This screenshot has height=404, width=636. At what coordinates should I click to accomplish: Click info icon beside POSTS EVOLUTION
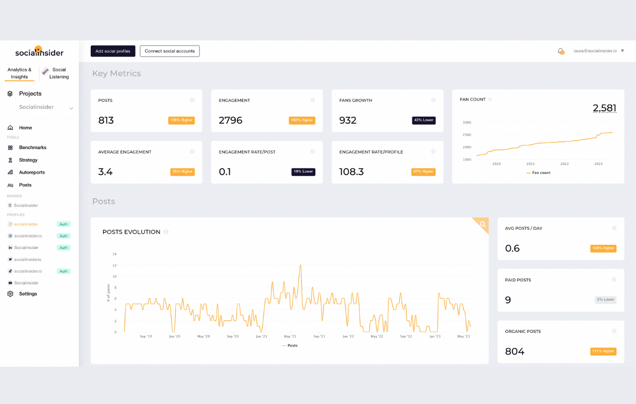tap(166, 232)
